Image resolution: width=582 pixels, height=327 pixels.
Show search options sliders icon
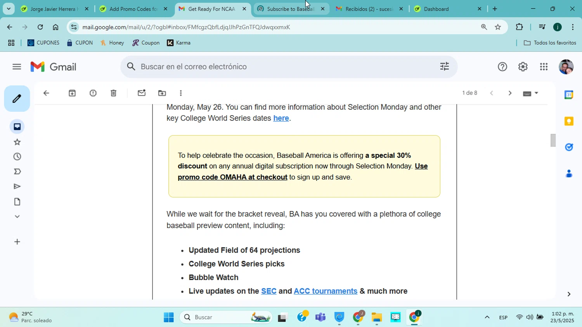[445, 67]
